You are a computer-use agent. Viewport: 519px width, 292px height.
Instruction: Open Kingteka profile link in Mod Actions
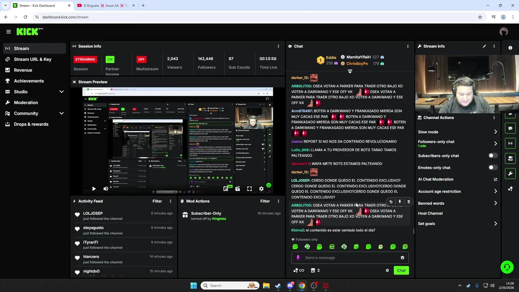pos(219,219)
